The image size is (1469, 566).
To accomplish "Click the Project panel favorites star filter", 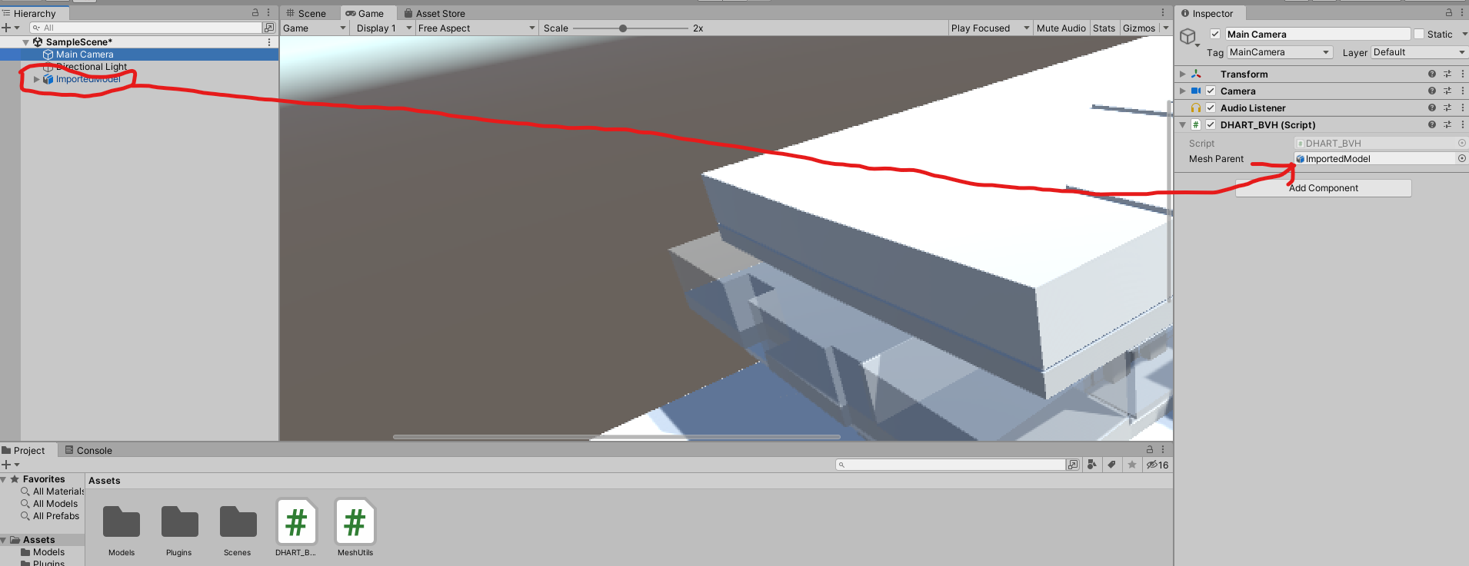I will coord(1131,465).
